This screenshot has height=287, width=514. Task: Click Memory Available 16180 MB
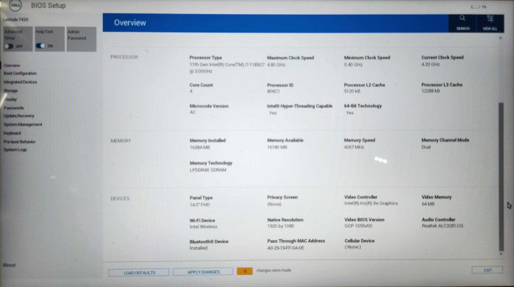pyautogui.click(x=277, y=148)
